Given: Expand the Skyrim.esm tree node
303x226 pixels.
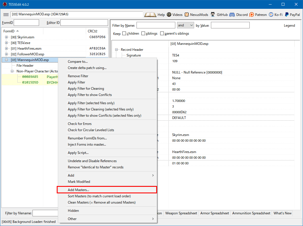Looking at the screenshot, I should coord(6,37).
